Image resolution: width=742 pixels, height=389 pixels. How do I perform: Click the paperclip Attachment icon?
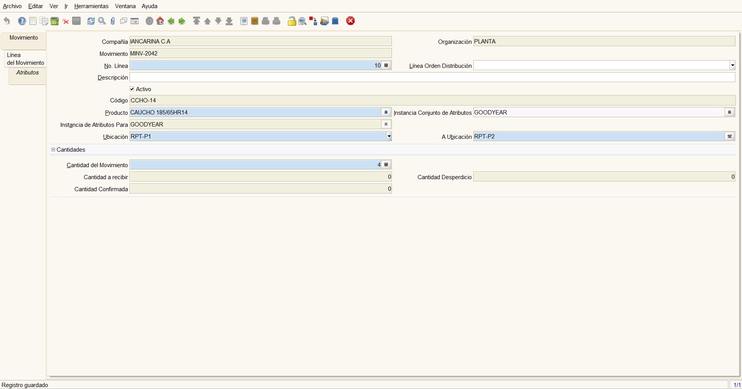[x=113, y=21]
